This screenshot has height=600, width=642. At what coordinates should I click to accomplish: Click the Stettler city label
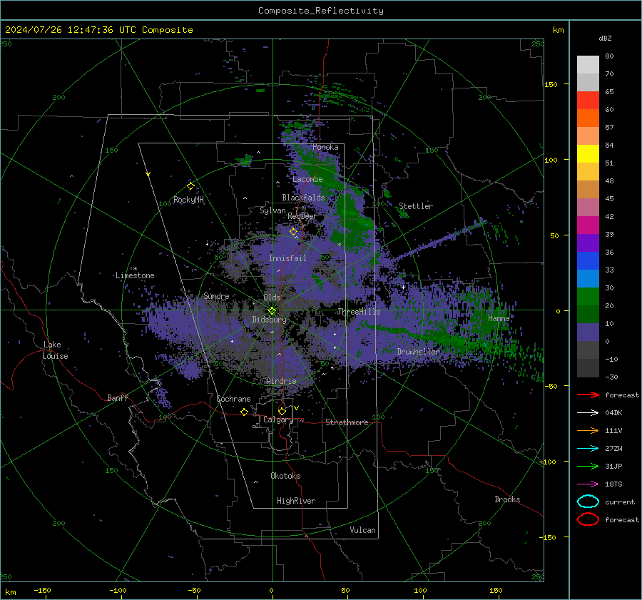tap(416, 206)
